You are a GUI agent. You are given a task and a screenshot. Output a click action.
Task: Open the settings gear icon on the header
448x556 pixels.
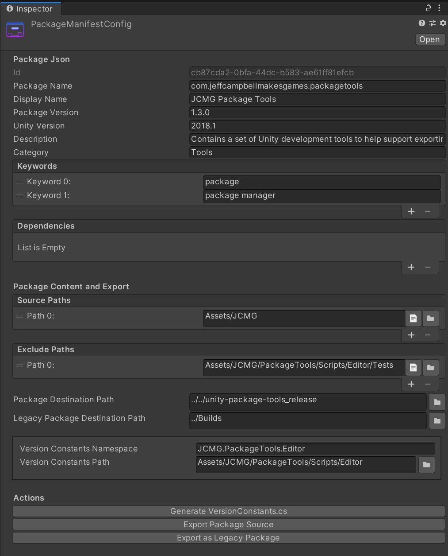click(x=443, y=23)
